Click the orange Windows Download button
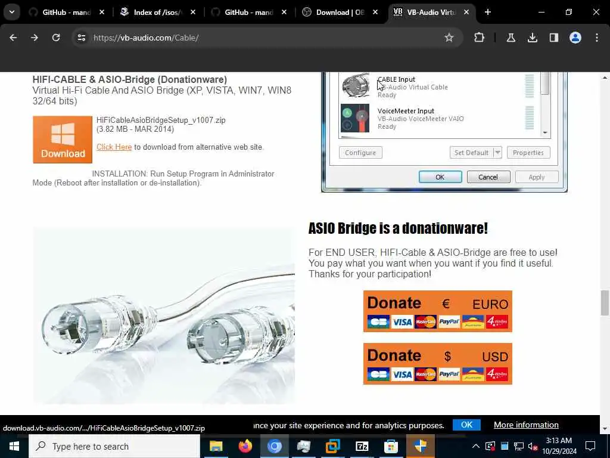 (63, 140)
